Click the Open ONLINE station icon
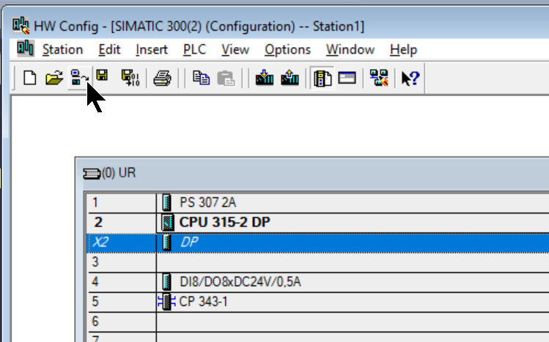549x342 pixels. [x=79, y=78]
